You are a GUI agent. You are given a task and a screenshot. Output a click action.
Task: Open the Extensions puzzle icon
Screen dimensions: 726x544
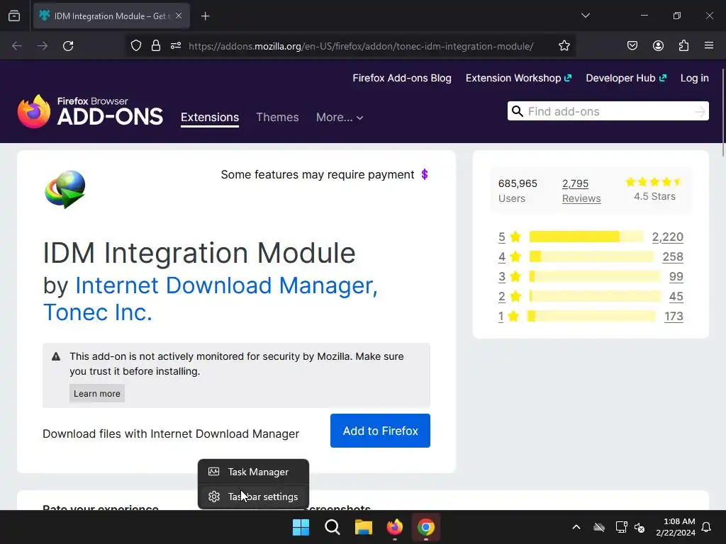684,46
